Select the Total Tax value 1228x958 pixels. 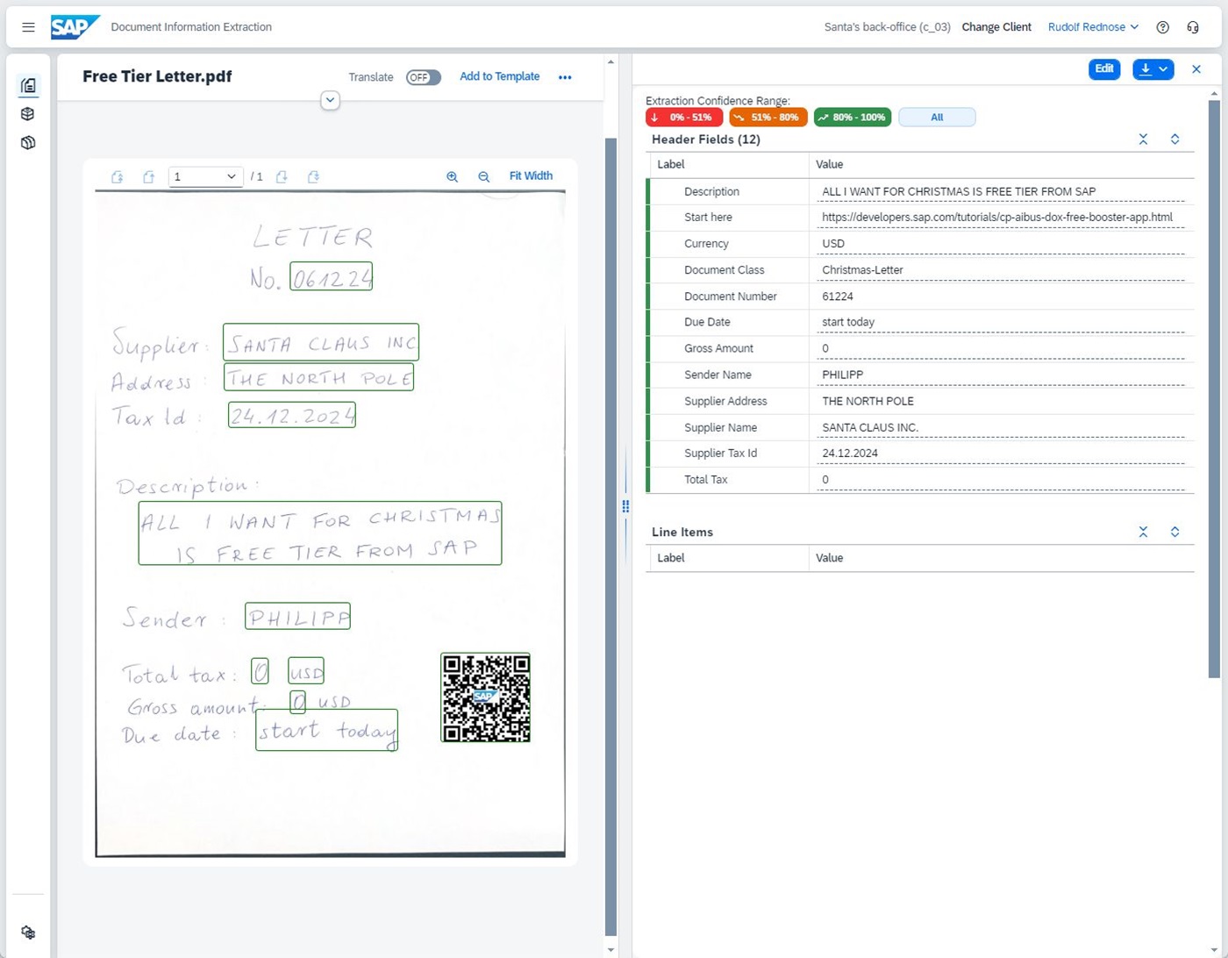[x=1003, y=479]
